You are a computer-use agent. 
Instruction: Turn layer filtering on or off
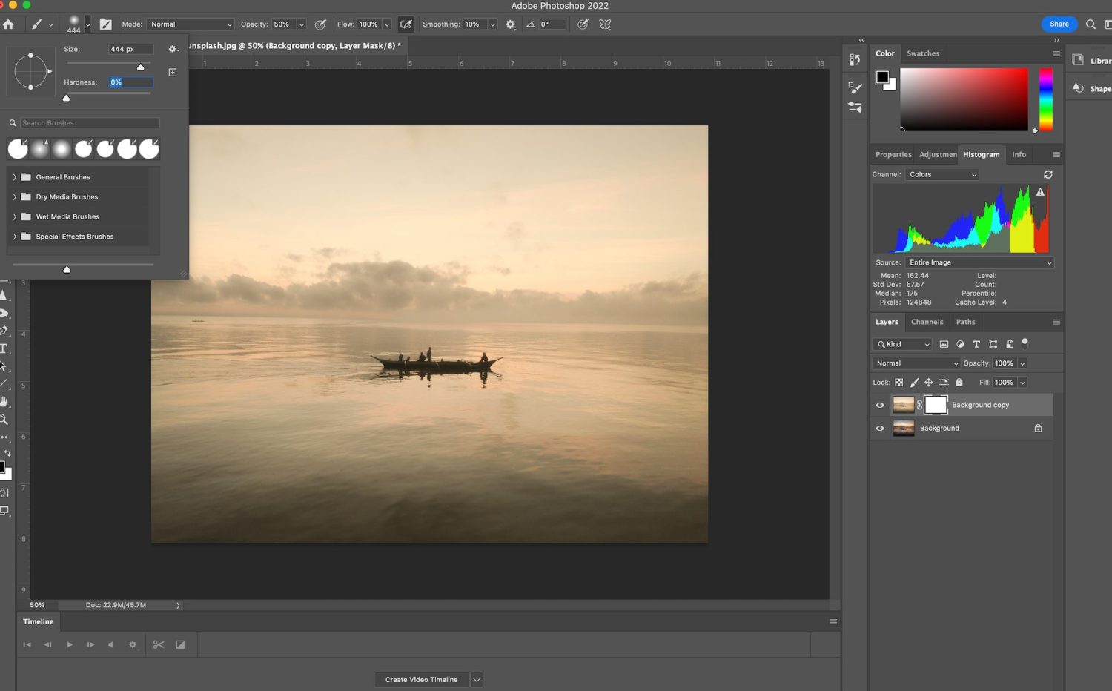1025,343
